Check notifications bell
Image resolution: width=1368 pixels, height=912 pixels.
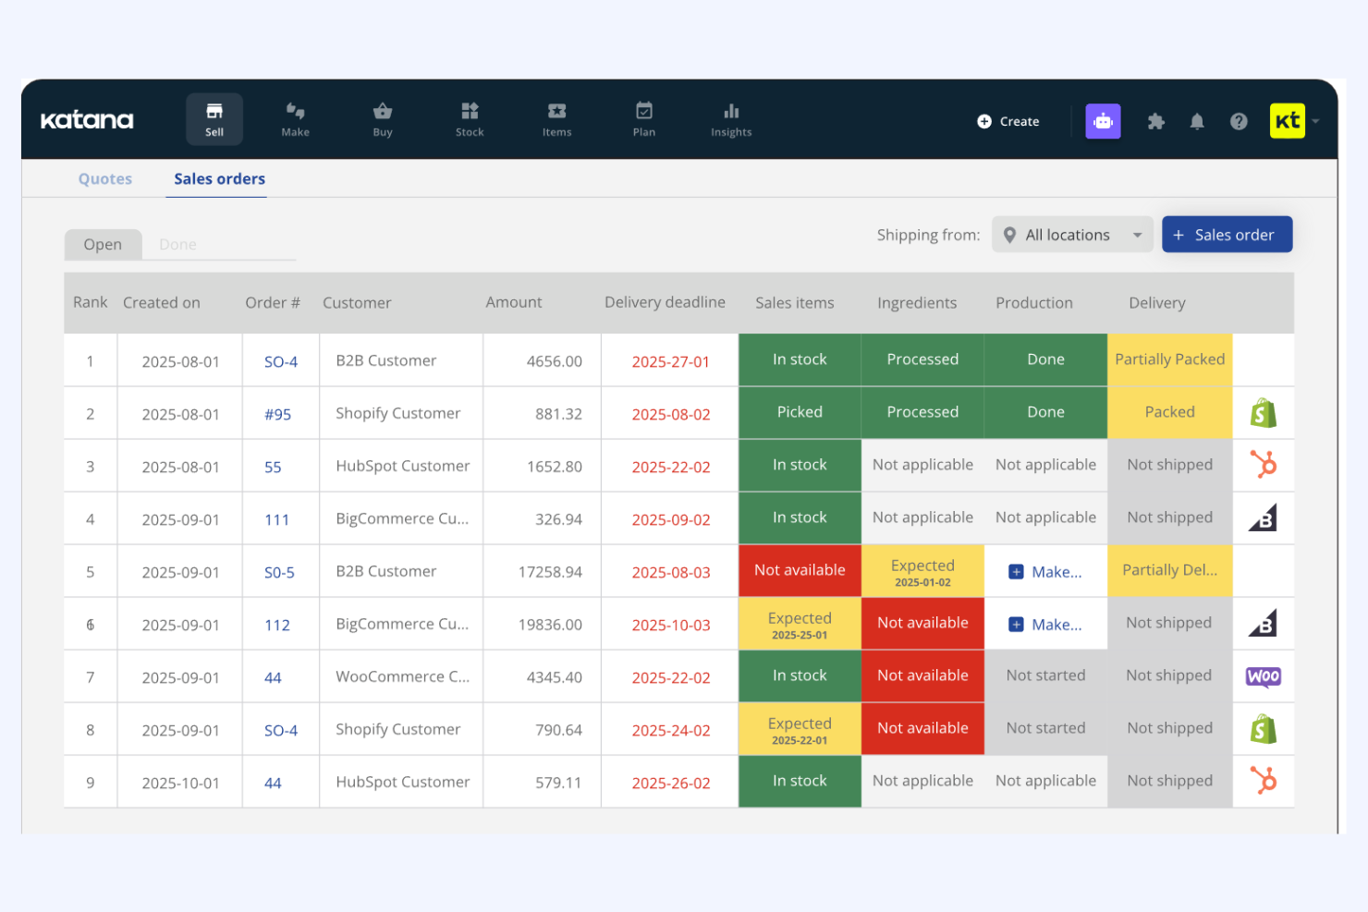point(1197,121)
